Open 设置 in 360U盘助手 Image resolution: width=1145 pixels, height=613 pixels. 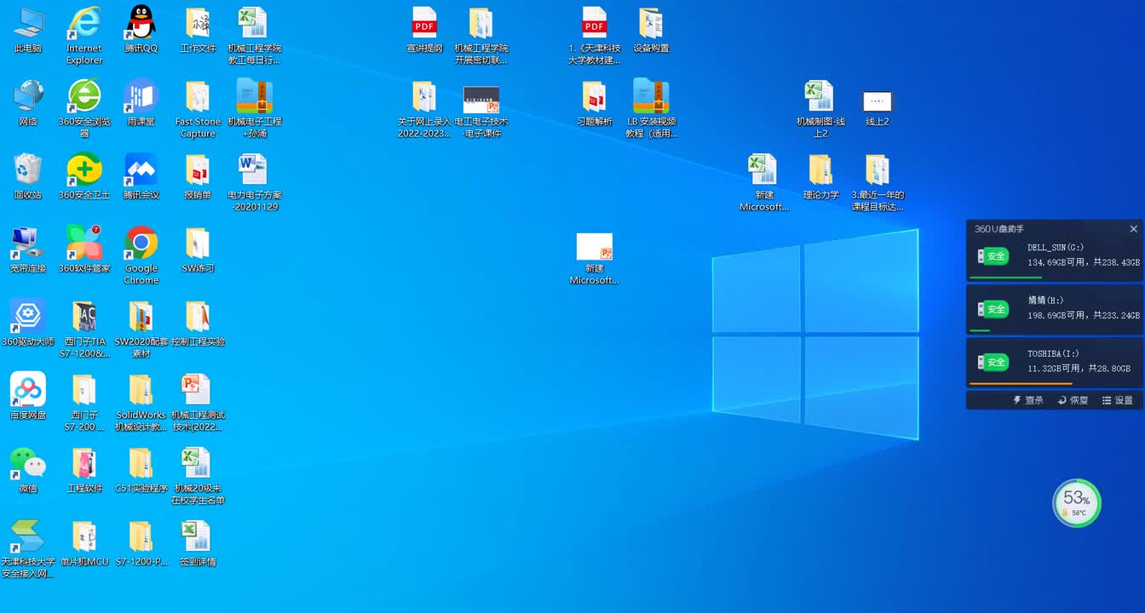[1118, 400]
